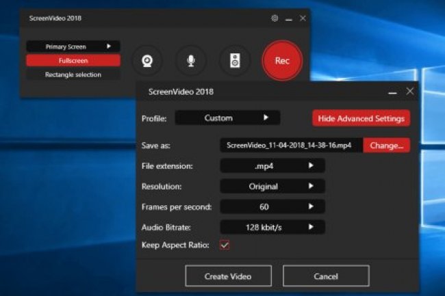Minimize the main ScreenVideo window
This screenshot has width=445, height=296.
288,18
